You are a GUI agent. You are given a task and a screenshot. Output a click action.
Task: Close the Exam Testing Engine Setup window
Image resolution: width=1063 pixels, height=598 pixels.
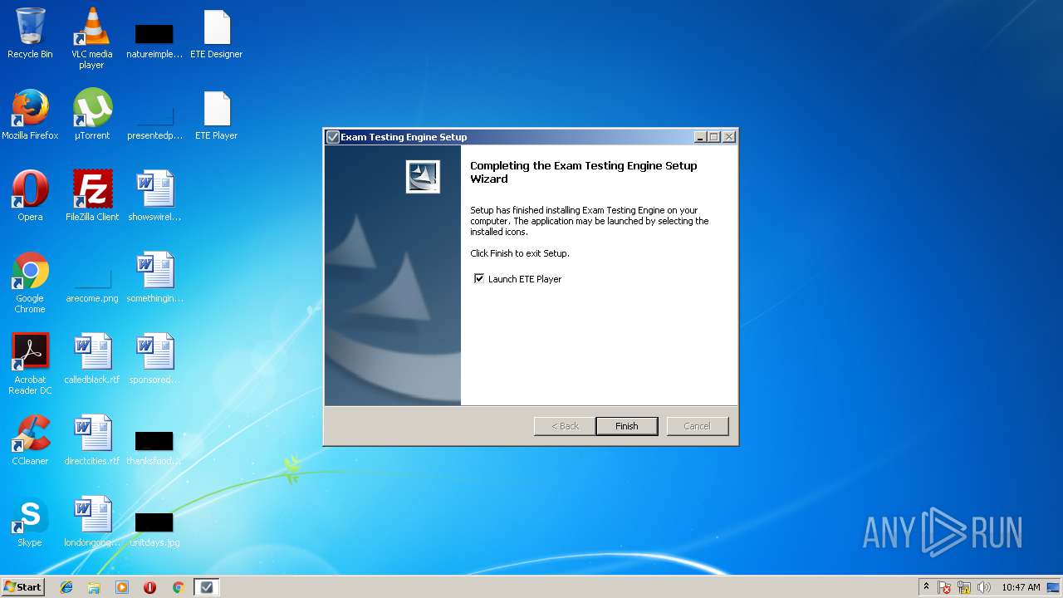(728, 137)
